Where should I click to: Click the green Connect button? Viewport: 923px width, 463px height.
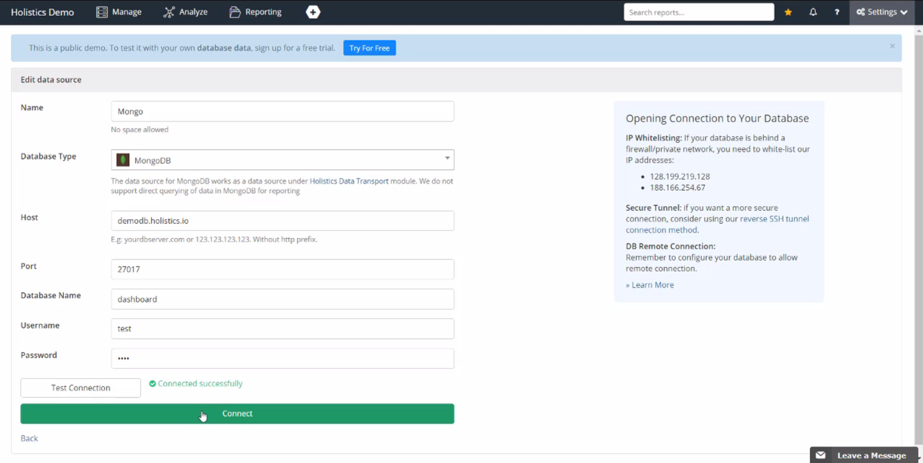tap(237, 413)
